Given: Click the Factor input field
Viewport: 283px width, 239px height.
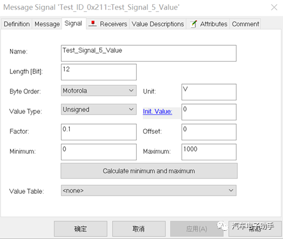Looking at the screenshot, I should pyautogui.click(x=99, y=132).
